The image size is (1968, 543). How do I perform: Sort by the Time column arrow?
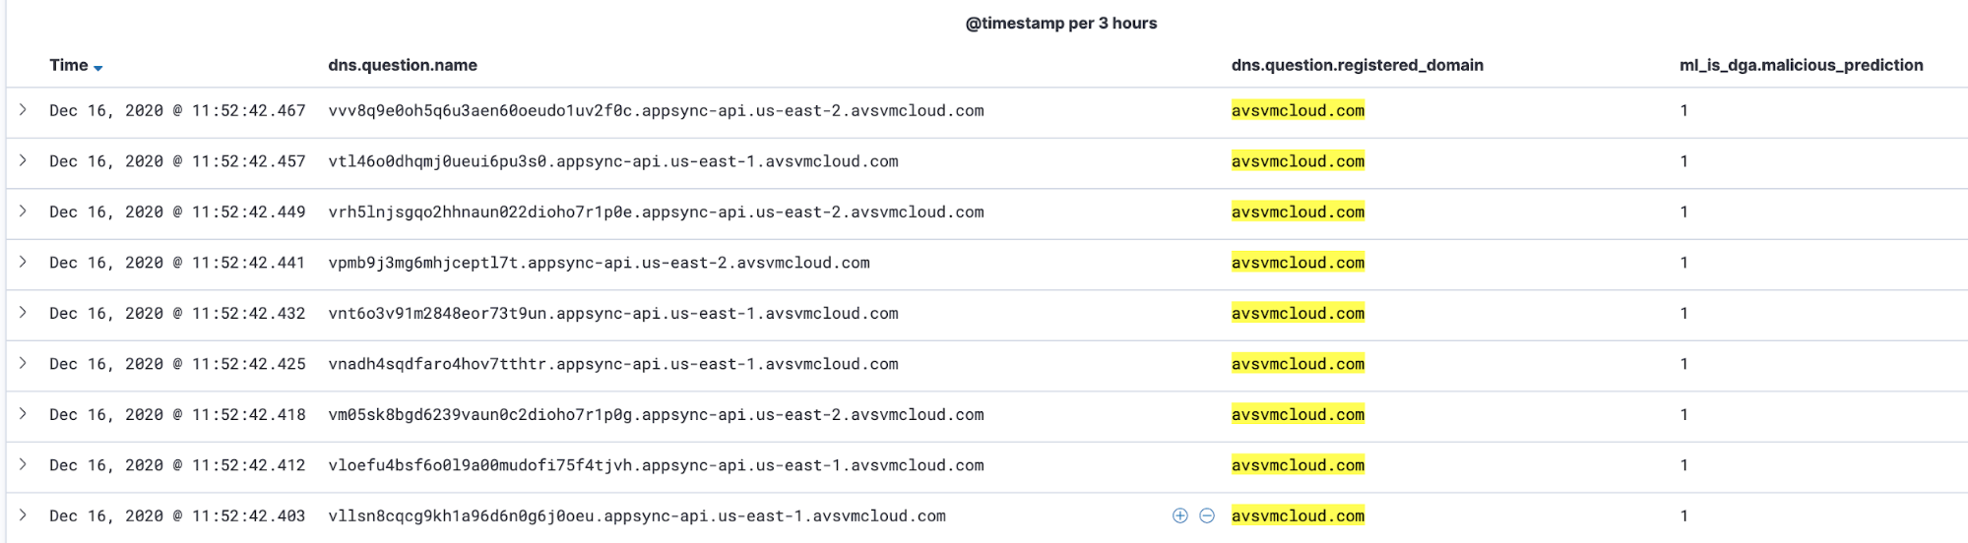point(98,67)
